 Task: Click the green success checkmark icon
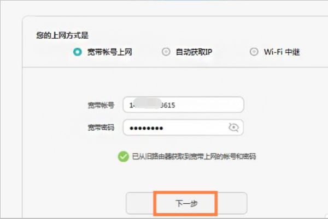tap(123, 156)
